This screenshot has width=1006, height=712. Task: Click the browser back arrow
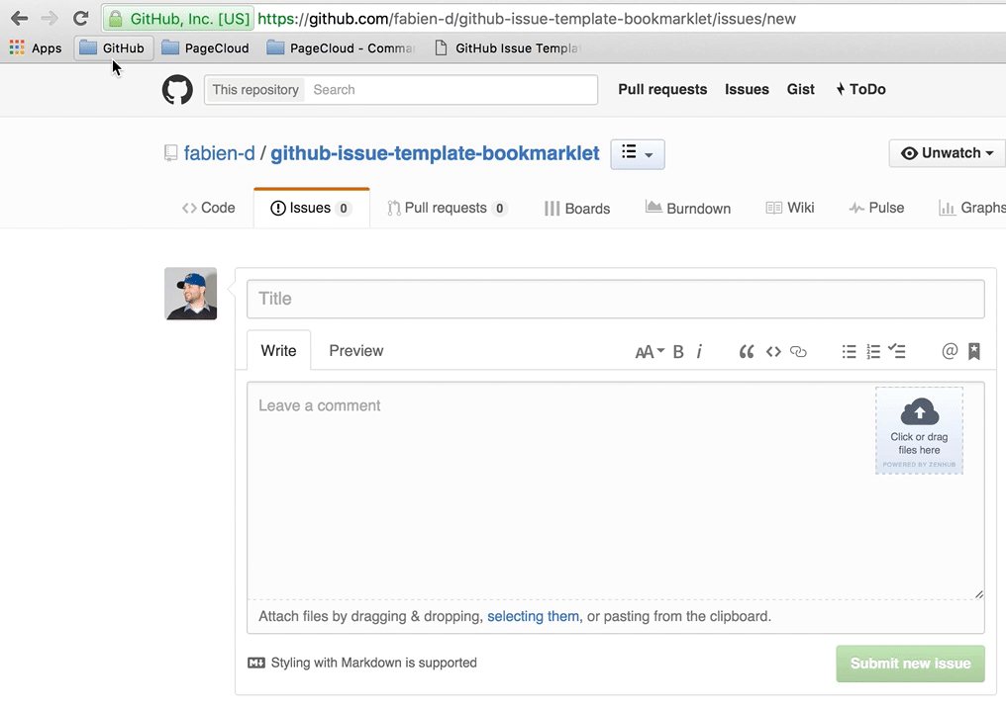(x=19, y=18)
